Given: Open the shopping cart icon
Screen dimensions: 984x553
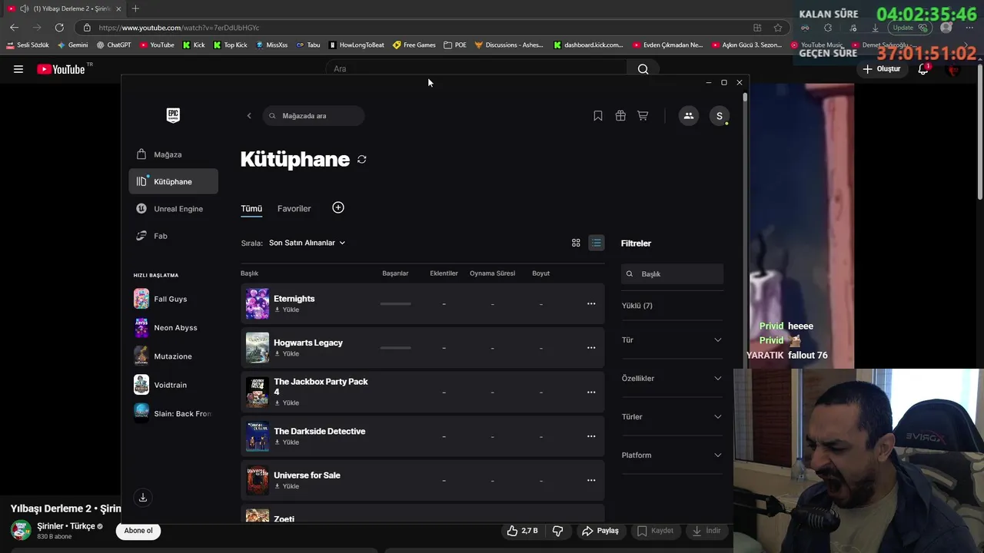Looking at the screenshot, I should (643, 116).
